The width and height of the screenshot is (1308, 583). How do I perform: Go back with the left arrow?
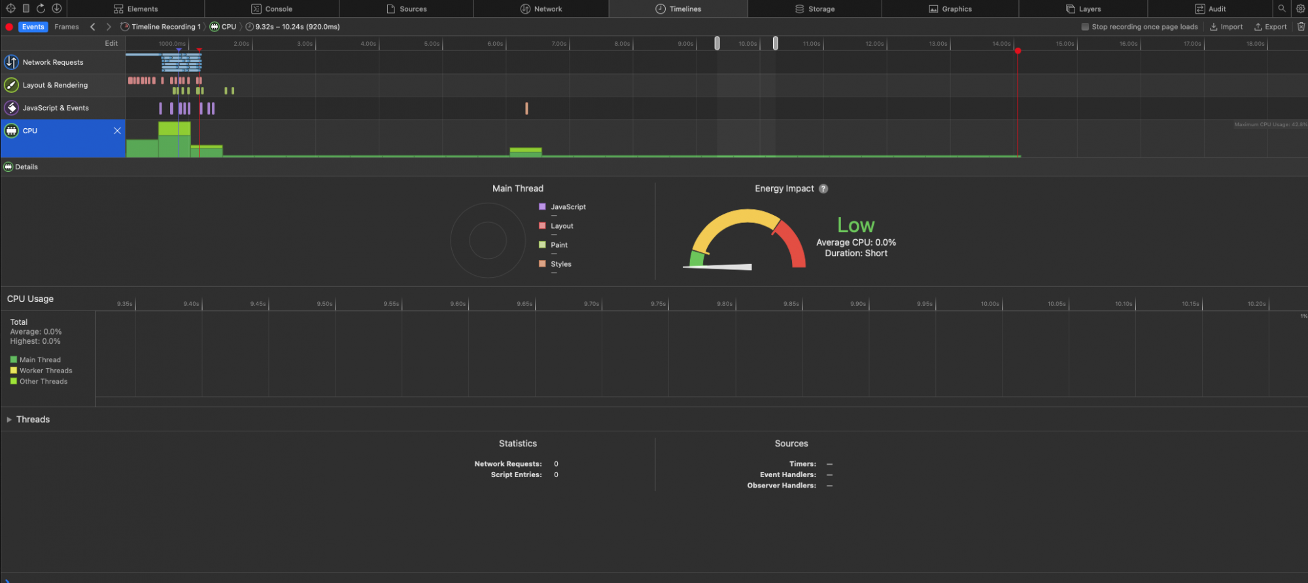click(93, 27)
